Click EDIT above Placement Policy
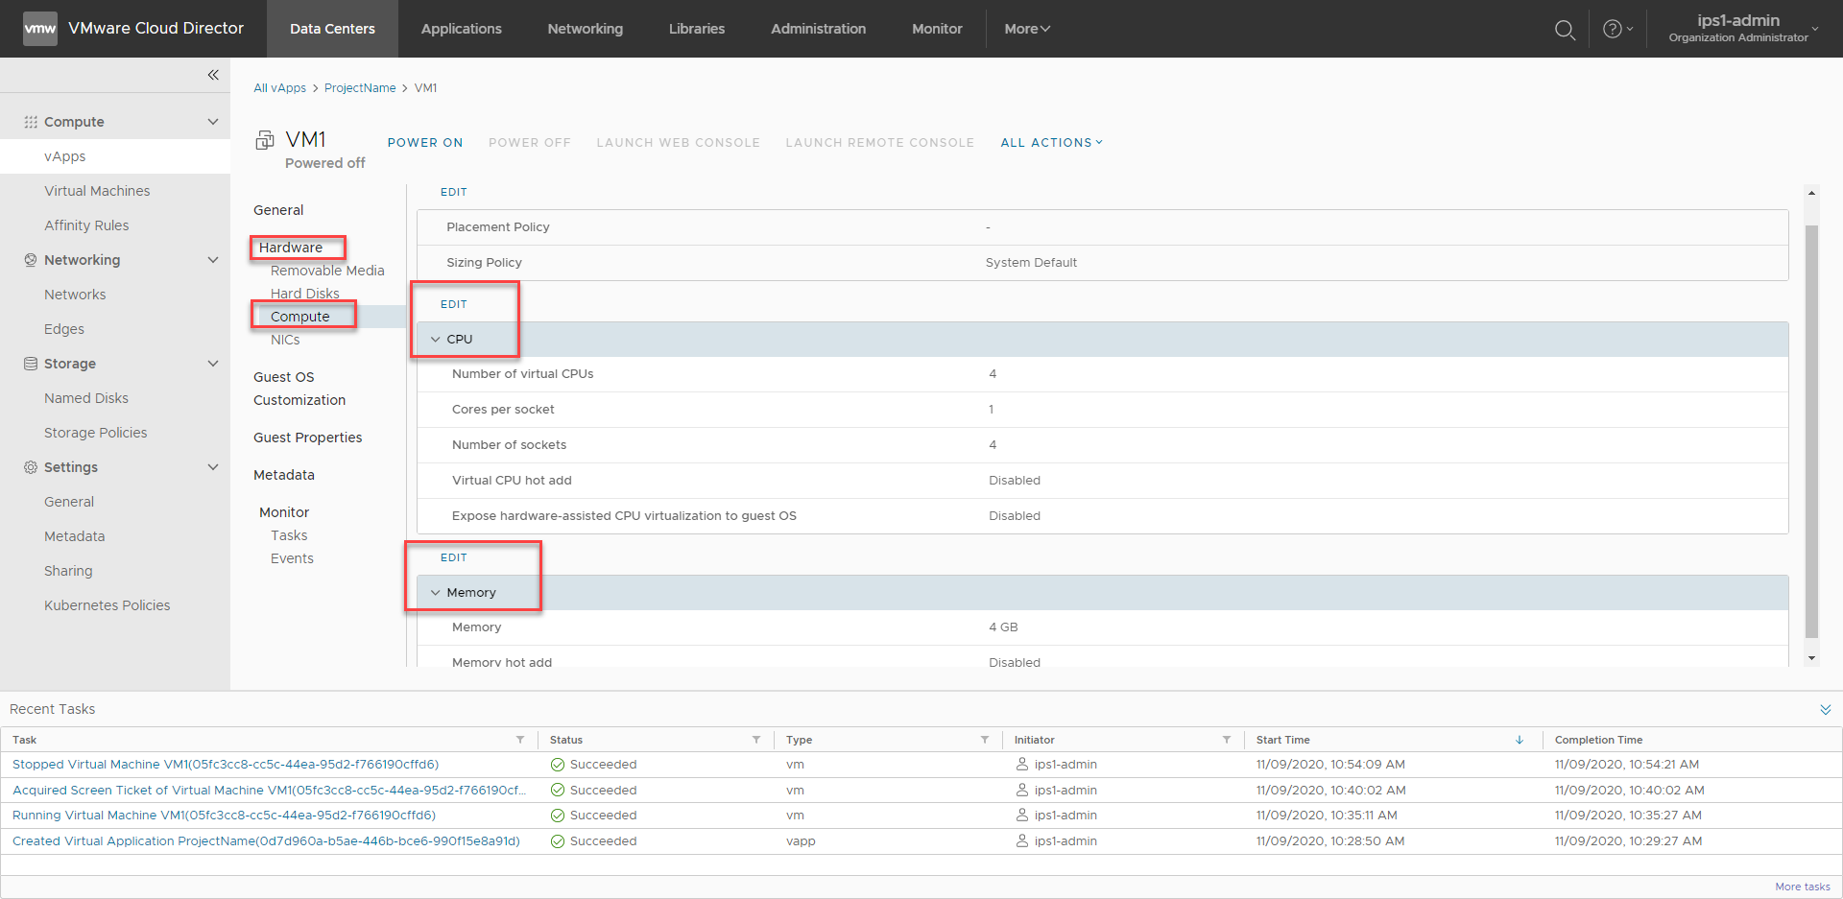 [453, 192]
